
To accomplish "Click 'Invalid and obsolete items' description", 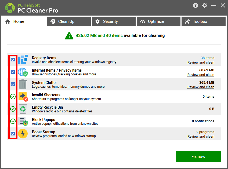I will (74, 62).
